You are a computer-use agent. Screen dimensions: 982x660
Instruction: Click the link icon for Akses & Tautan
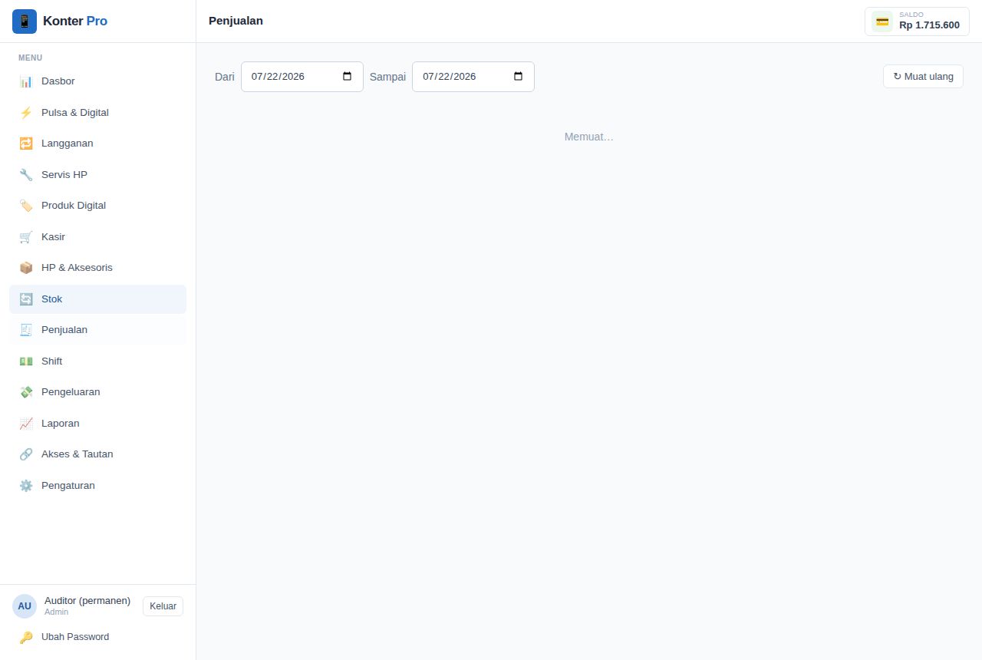(26, 454)
